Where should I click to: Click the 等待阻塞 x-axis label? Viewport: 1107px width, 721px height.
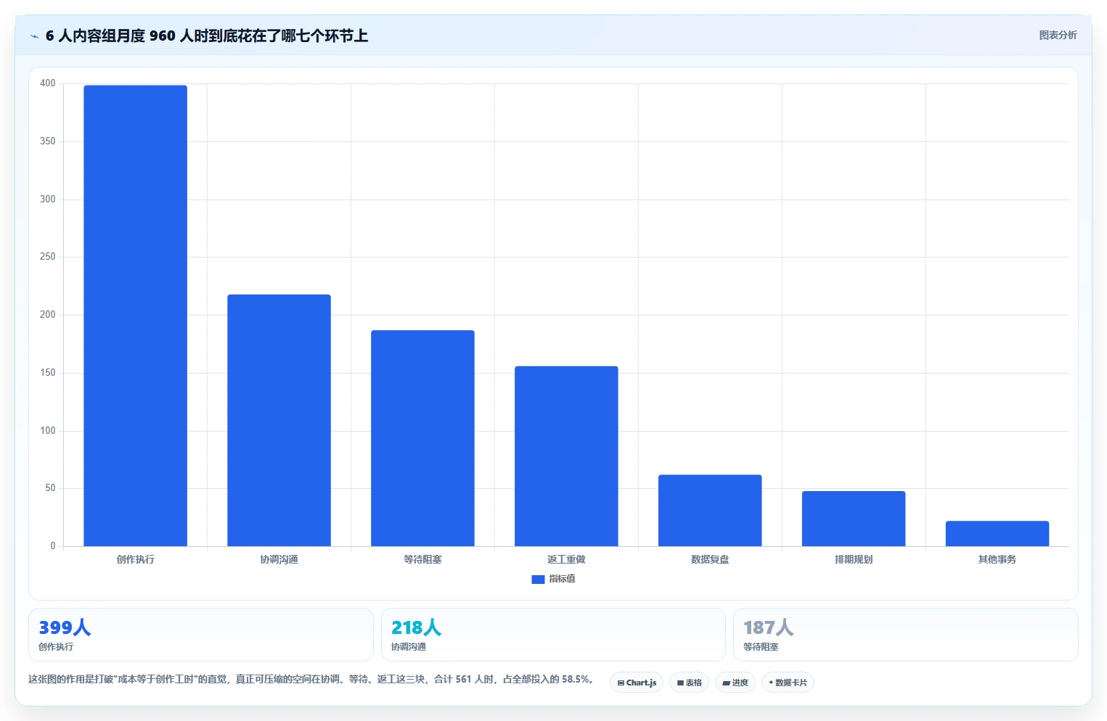(x=422, y=559)
